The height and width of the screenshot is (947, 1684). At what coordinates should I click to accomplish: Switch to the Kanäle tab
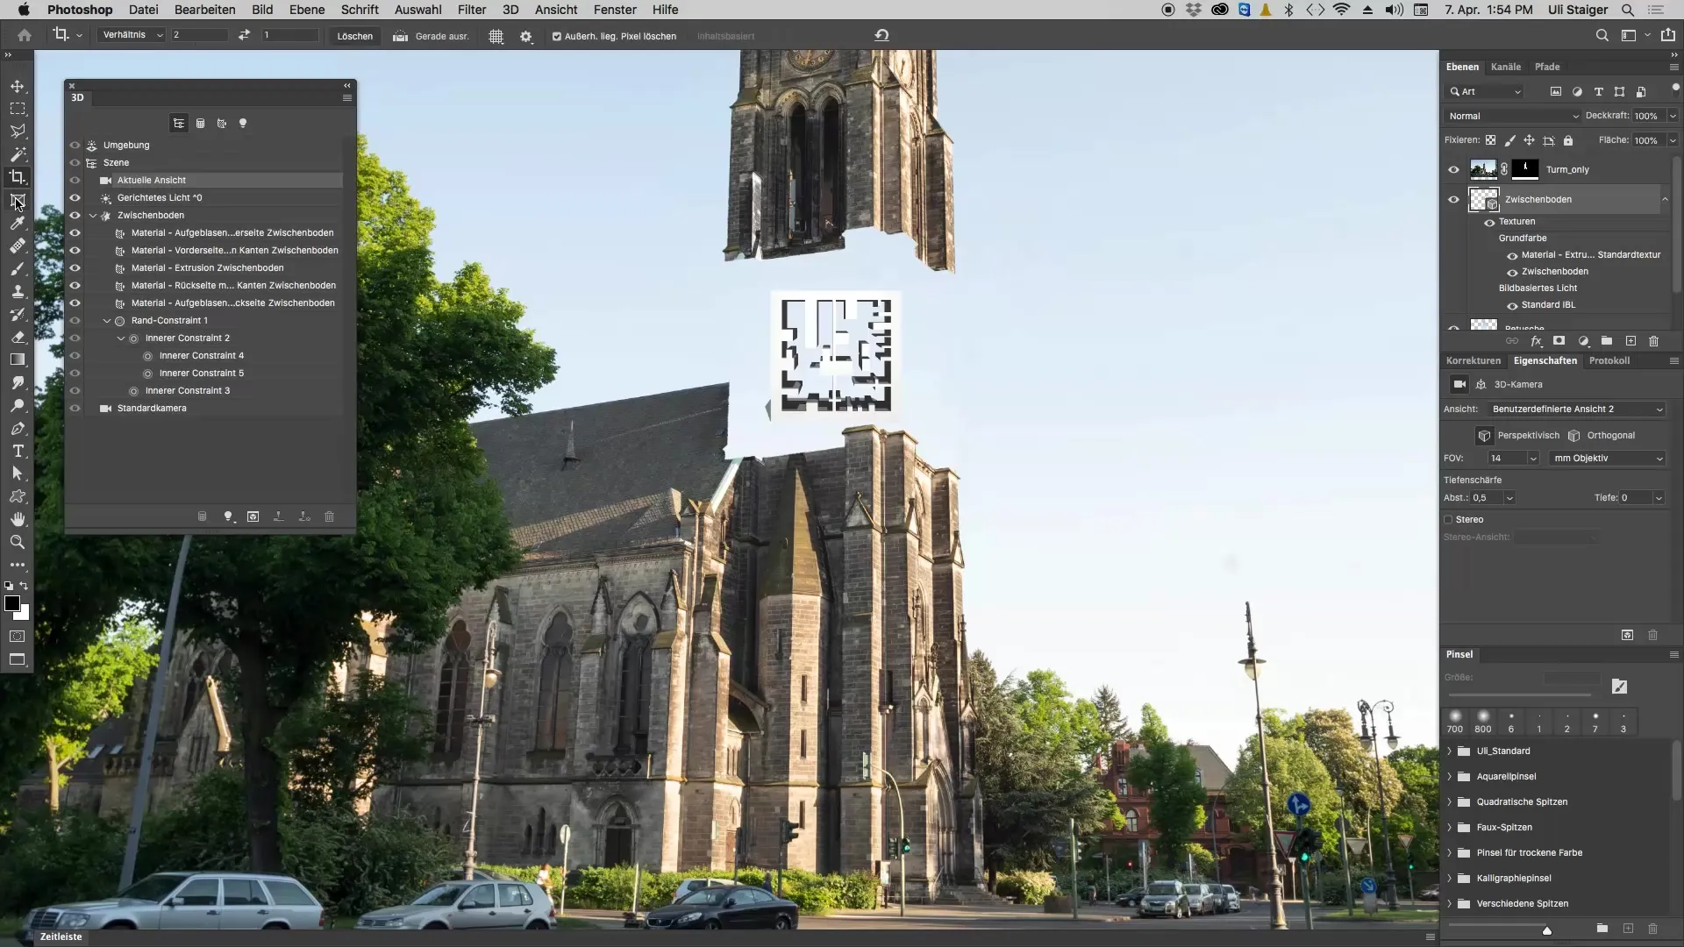1505,67
